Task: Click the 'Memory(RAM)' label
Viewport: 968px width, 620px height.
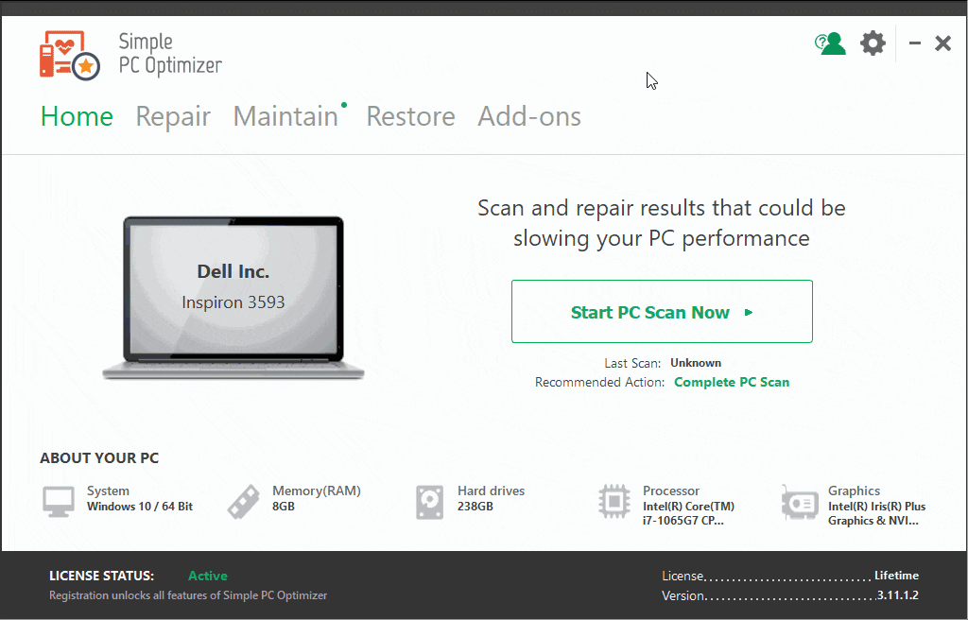Action: click(317, 491)
